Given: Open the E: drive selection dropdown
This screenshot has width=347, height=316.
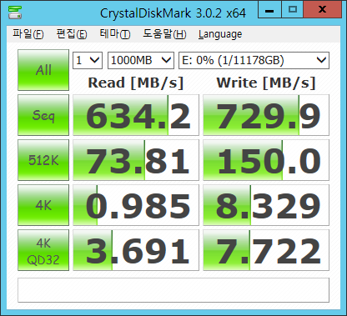Looking at the screenshot, I should (x=254, y=60).
